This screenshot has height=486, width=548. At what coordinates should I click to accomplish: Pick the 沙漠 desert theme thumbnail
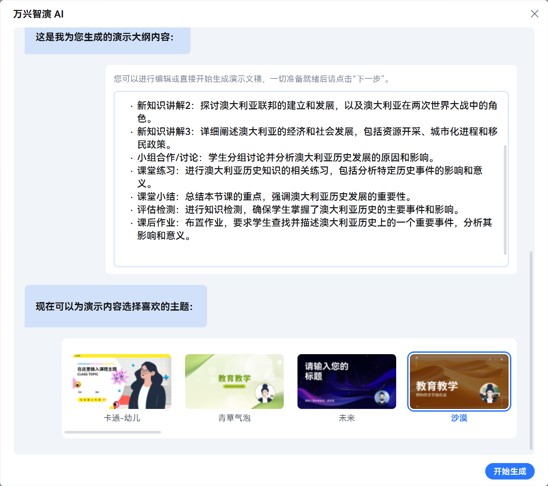(x=459, y=382)
